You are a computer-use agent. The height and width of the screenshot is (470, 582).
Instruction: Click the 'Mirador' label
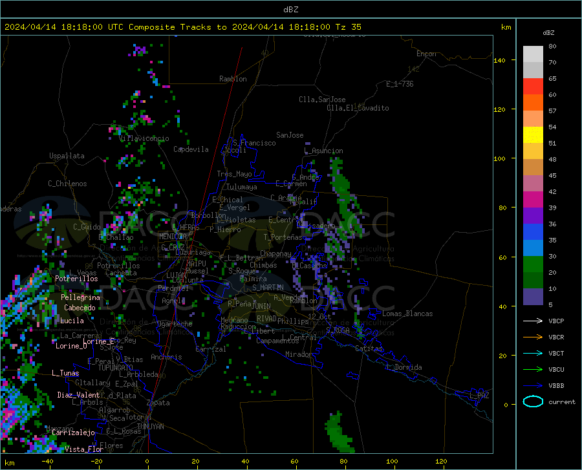298,354
